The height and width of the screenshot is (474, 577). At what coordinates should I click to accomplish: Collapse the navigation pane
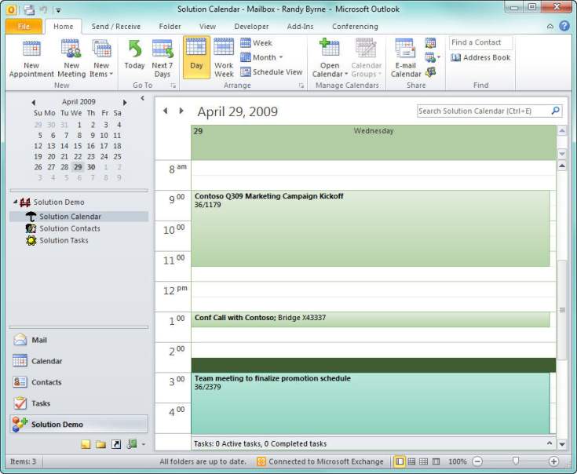pos(142,98)
